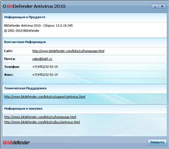Image resolution: width=169 pixels, height=149 pixels.
Task: Click the Почта: label
Action: coord(10,59)
